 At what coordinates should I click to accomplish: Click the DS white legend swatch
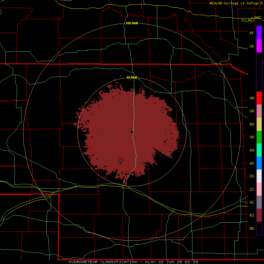[259, 176]
